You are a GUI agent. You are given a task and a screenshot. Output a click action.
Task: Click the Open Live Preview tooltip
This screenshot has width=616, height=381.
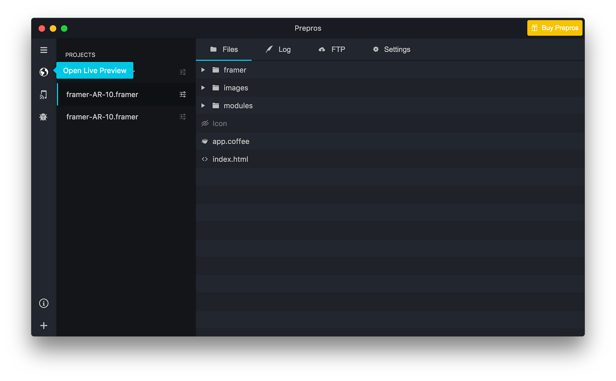click(x=95, y=70)
